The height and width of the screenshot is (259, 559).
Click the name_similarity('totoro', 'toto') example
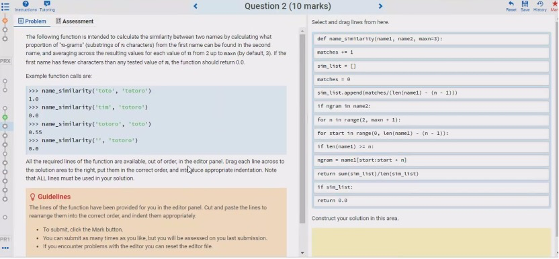(97, 124)
